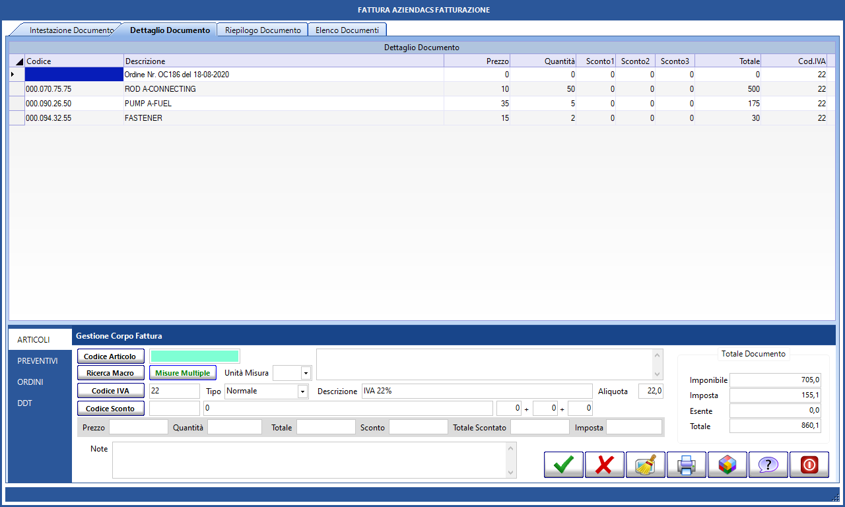The width and height of the screenshot is (845, 507).
Task: Click the colored cube icon button
Action: click(727, 465)
